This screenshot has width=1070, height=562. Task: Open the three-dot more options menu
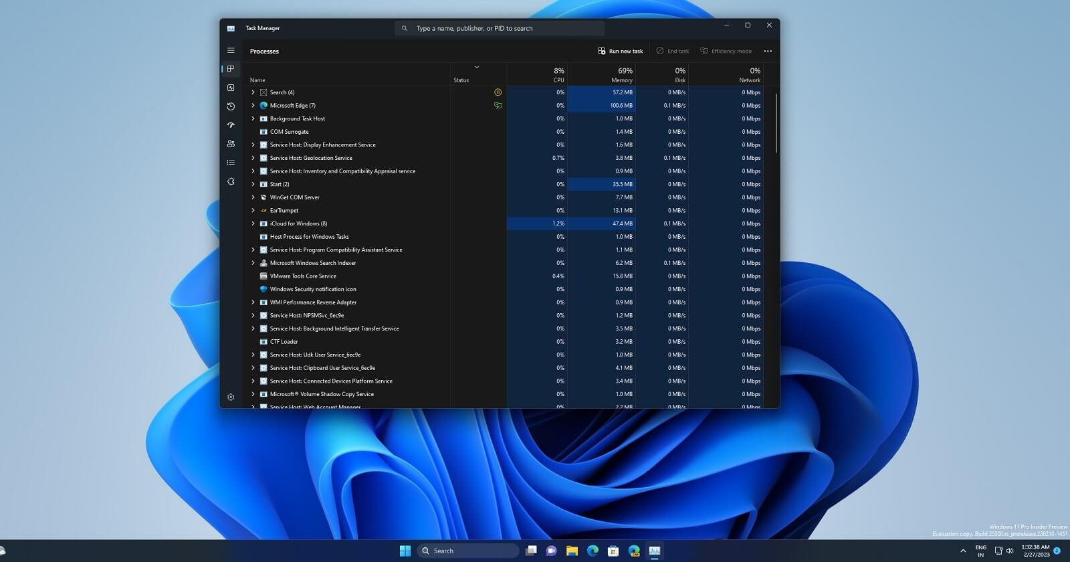pos(768,51)
